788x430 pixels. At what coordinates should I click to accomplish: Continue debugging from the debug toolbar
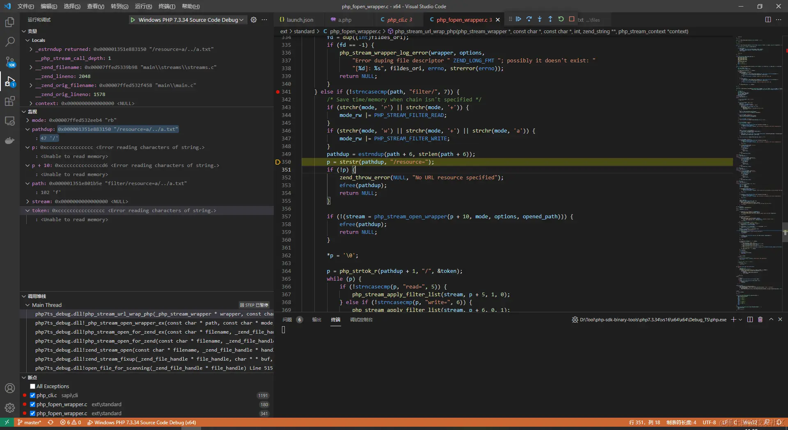tap(518, 19)
